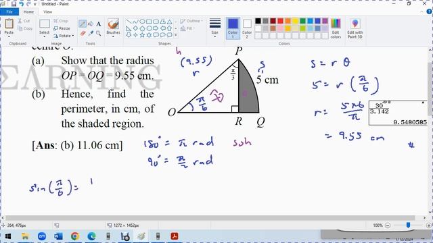This screenshot has height=243, width=433.
Task: Activate Color 1 foreground selector
Action: [233, 28]
